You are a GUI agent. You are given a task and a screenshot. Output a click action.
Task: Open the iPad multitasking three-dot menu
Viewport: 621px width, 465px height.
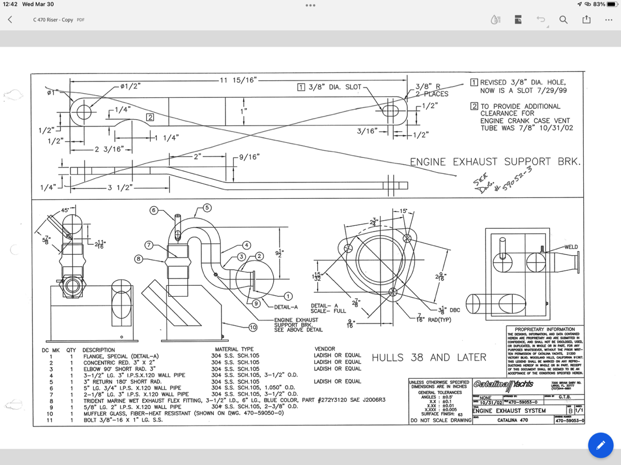point(310,6)
